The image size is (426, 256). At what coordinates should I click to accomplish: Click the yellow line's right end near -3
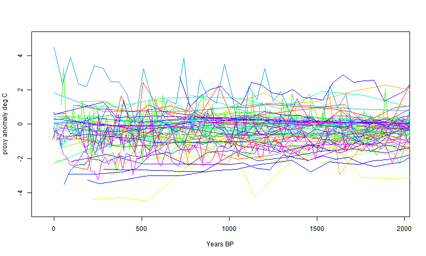tap(408, 177)
